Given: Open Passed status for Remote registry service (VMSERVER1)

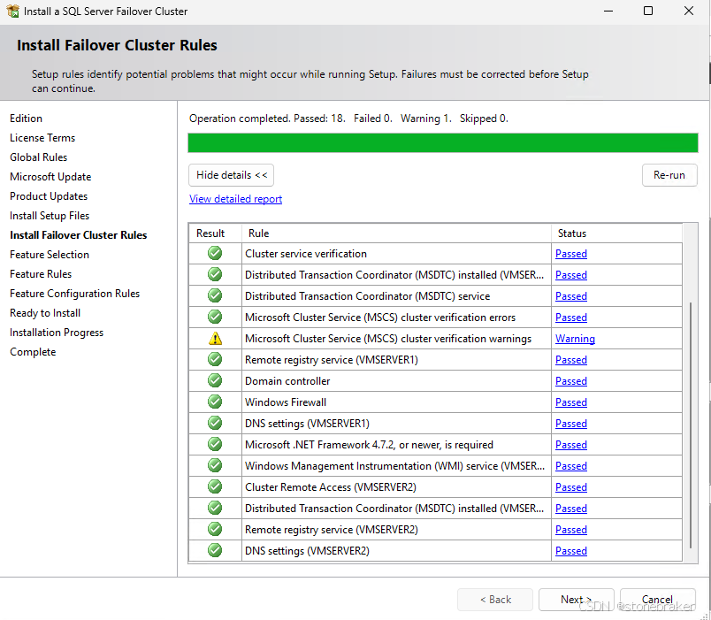Looking at the screenshot, I should [571, 360].
